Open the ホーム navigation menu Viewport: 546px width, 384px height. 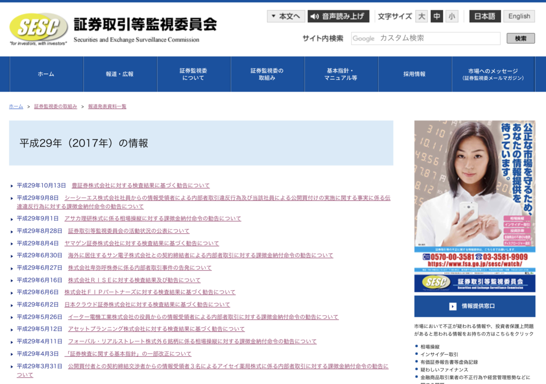pyautogui.click(x=46, y=74)
